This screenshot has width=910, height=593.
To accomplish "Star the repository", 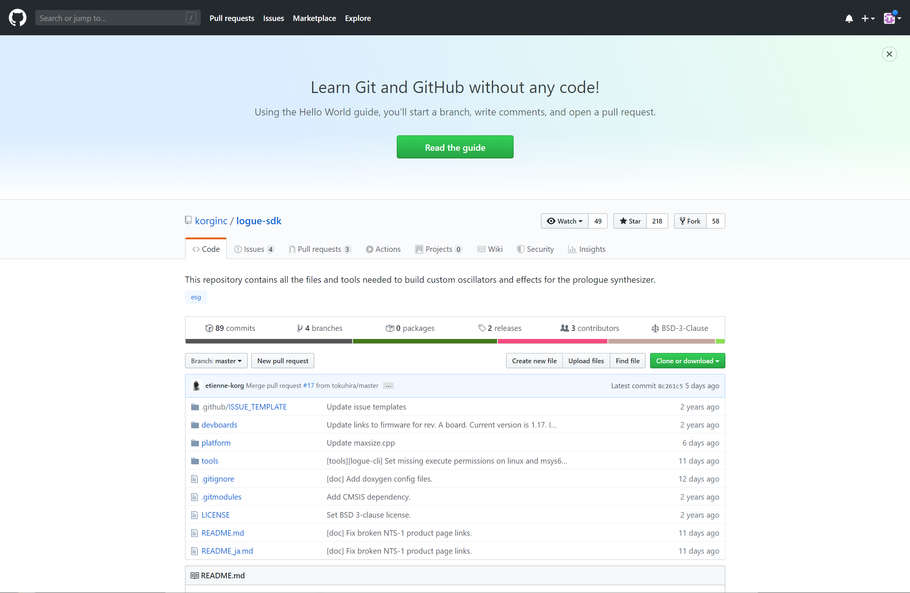I will [x=630, y=221].
